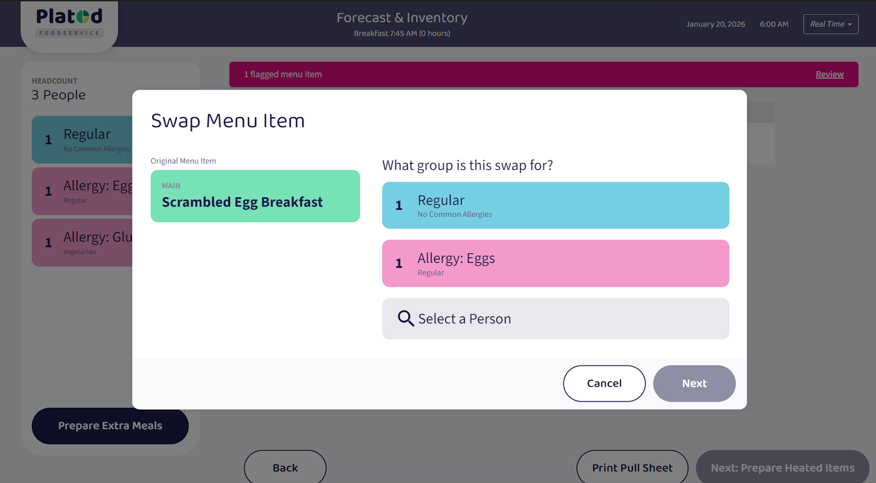Click the Plated Foodservice logo
This screenshot has height=483, width=876.
[x=70, y=23]
